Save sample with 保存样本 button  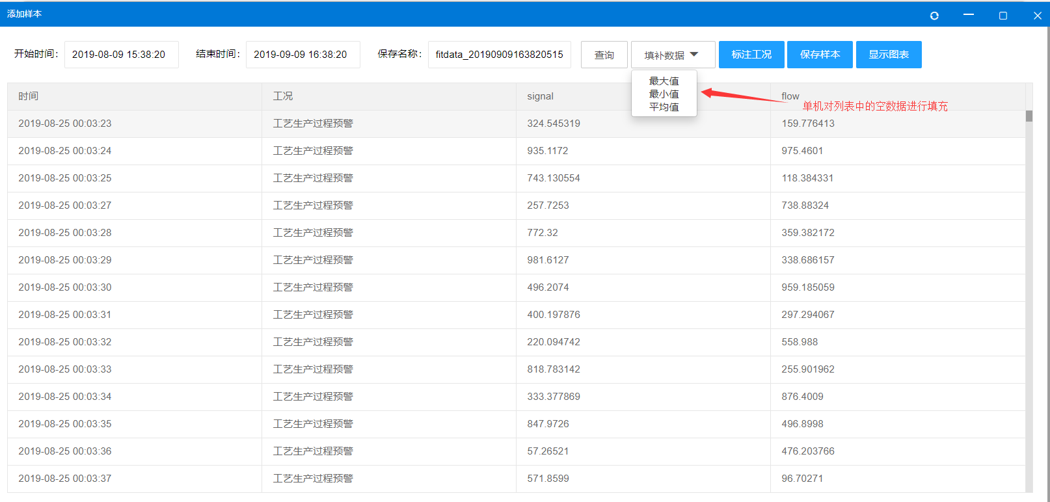[820, 55]
